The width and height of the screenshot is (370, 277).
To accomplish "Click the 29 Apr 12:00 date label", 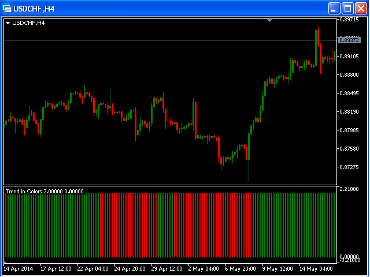I will [x=167, y=269].
